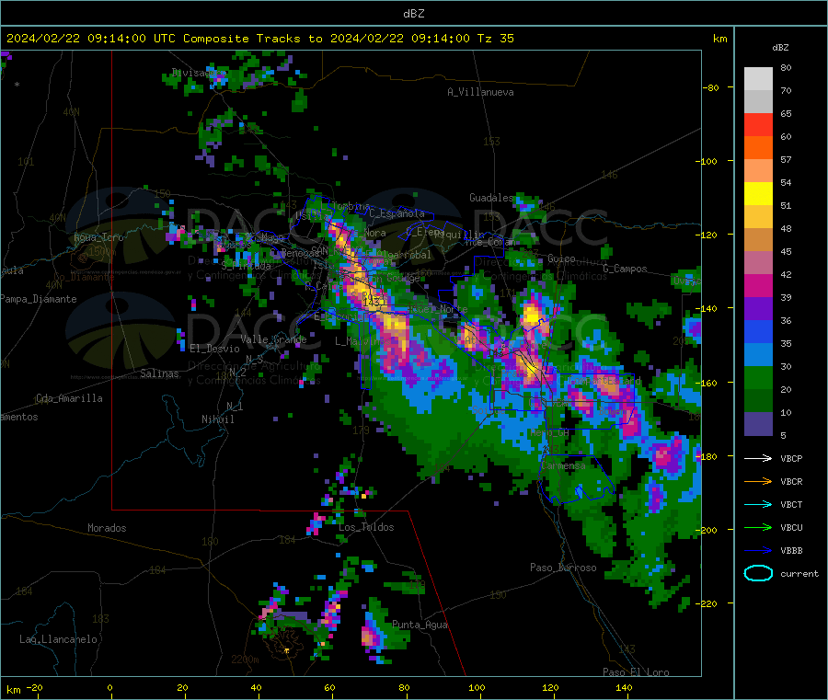This screenshot has height=700, width=828.
Task: Click the green VBCU arrow legend icon
Action: point(758,527)
